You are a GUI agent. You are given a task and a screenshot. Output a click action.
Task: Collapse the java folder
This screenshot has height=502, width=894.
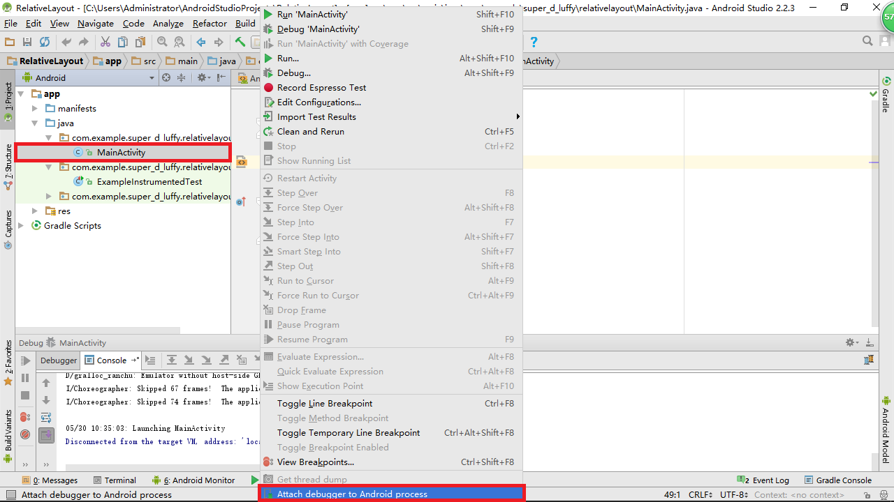tap(34, 123)
